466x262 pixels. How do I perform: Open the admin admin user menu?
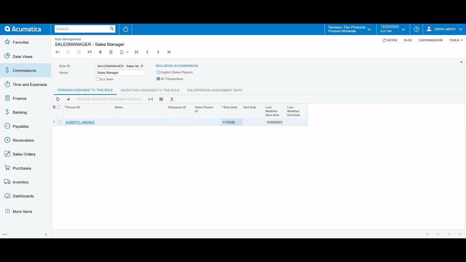point(445,29)
